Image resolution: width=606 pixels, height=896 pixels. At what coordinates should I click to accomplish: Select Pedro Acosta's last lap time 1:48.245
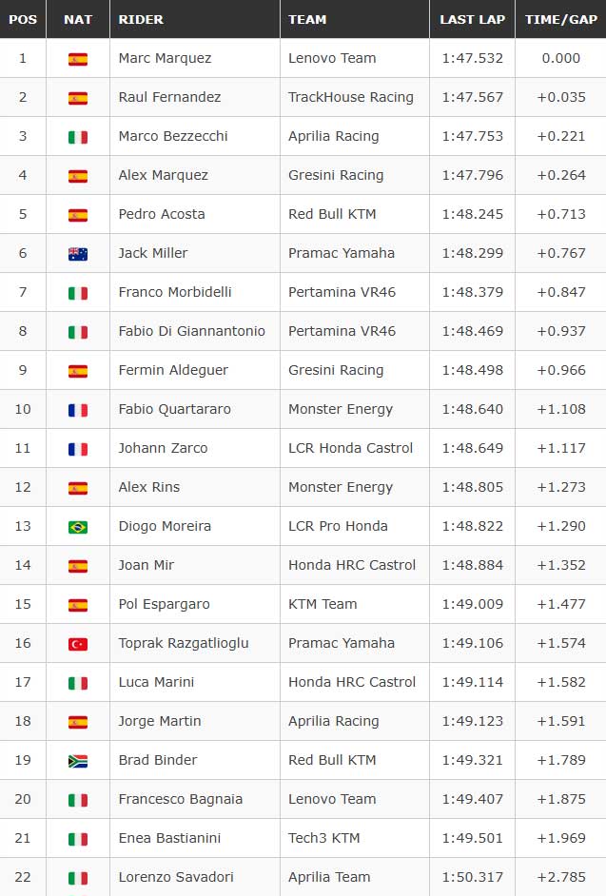tap(472, 214)
